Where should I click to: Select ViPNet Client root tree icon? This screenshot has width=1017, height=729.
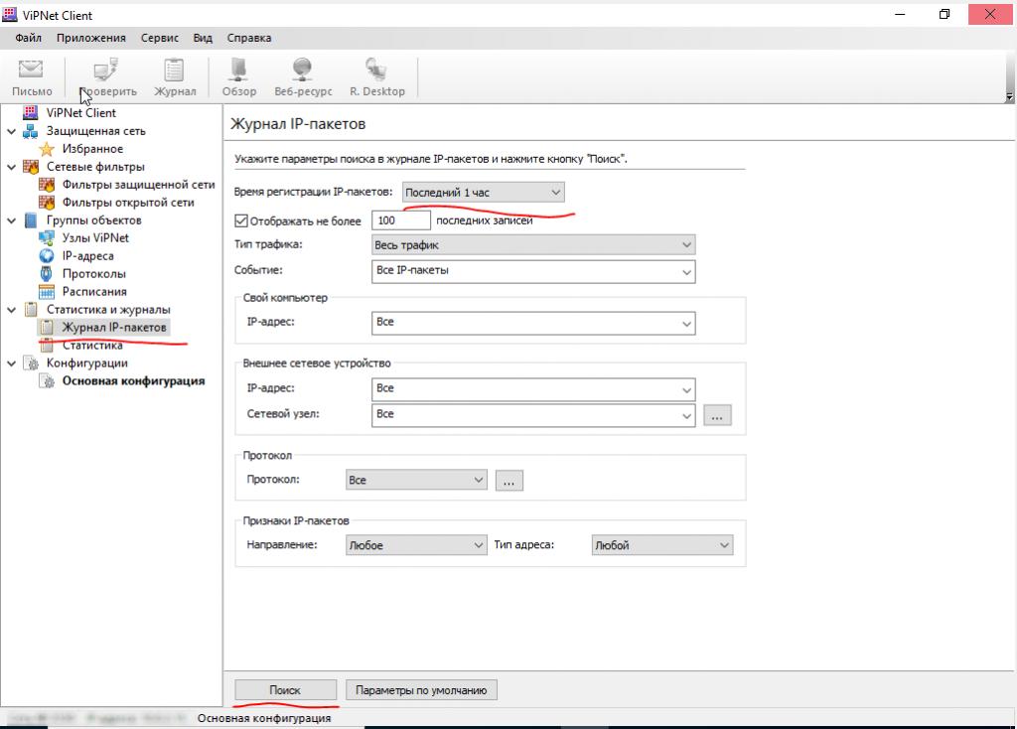pyautogui.click(x=31, y=112)
